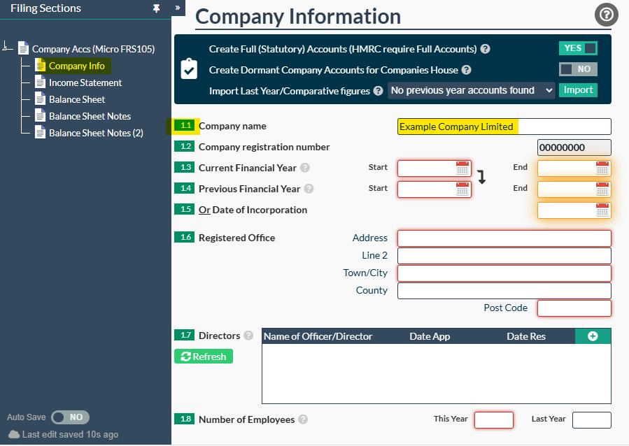Toggle the Auto Save switch
This screenshot has height=446, width=629.
click(x=70, y=417)
